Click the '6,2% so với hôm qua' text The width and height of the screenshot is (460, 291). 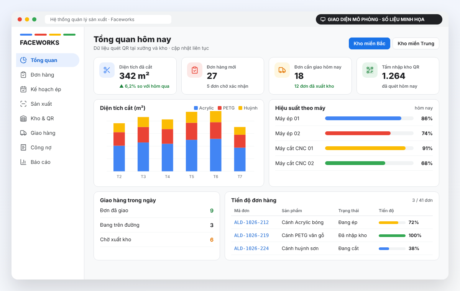(147, 86)
